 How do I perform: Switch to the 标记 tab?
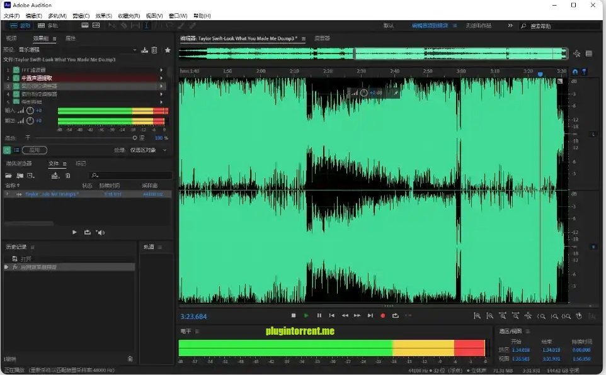(x=81, y=164)
